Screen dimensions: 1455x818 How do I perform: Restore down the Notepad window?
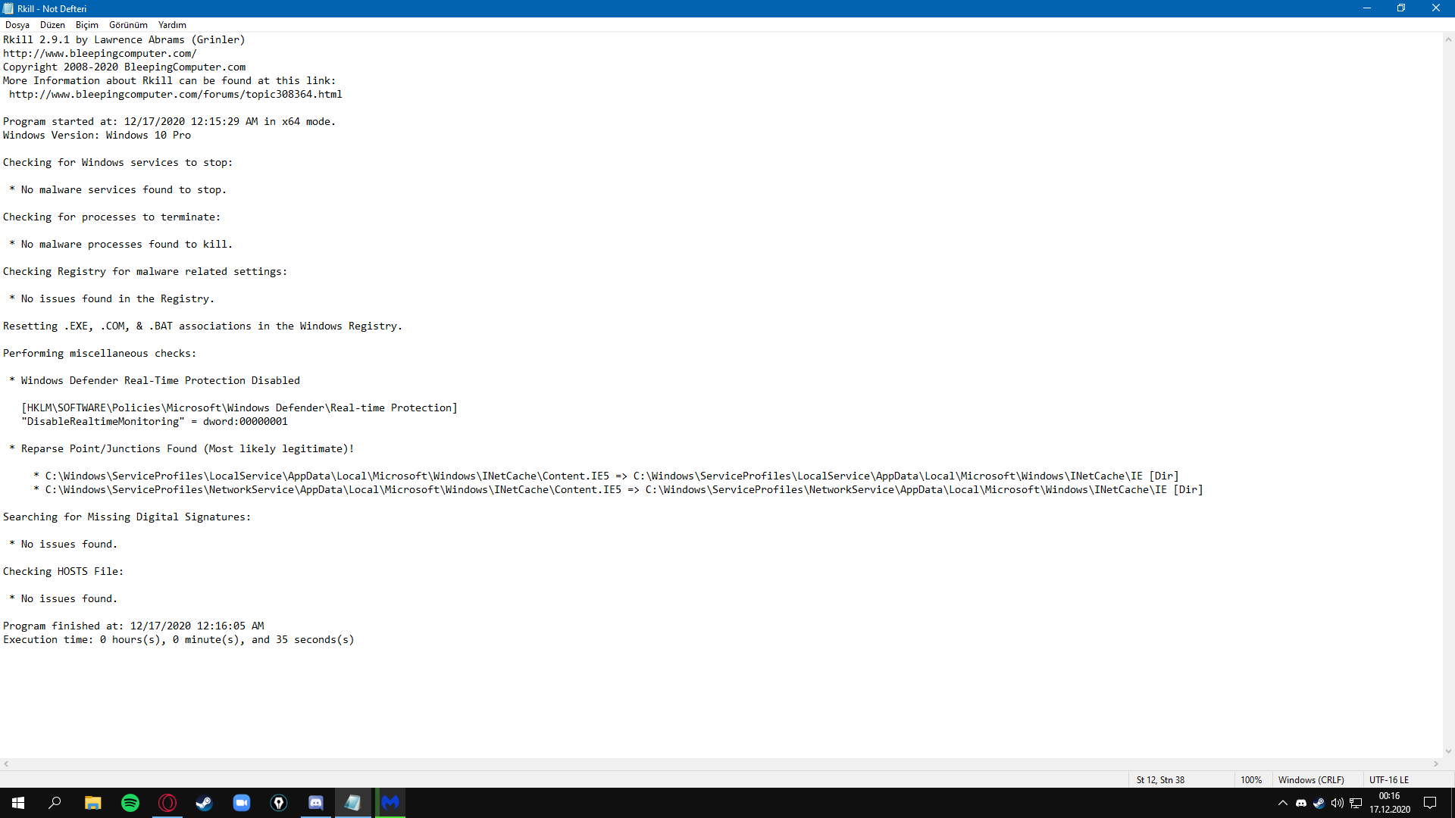point(1401,8)
